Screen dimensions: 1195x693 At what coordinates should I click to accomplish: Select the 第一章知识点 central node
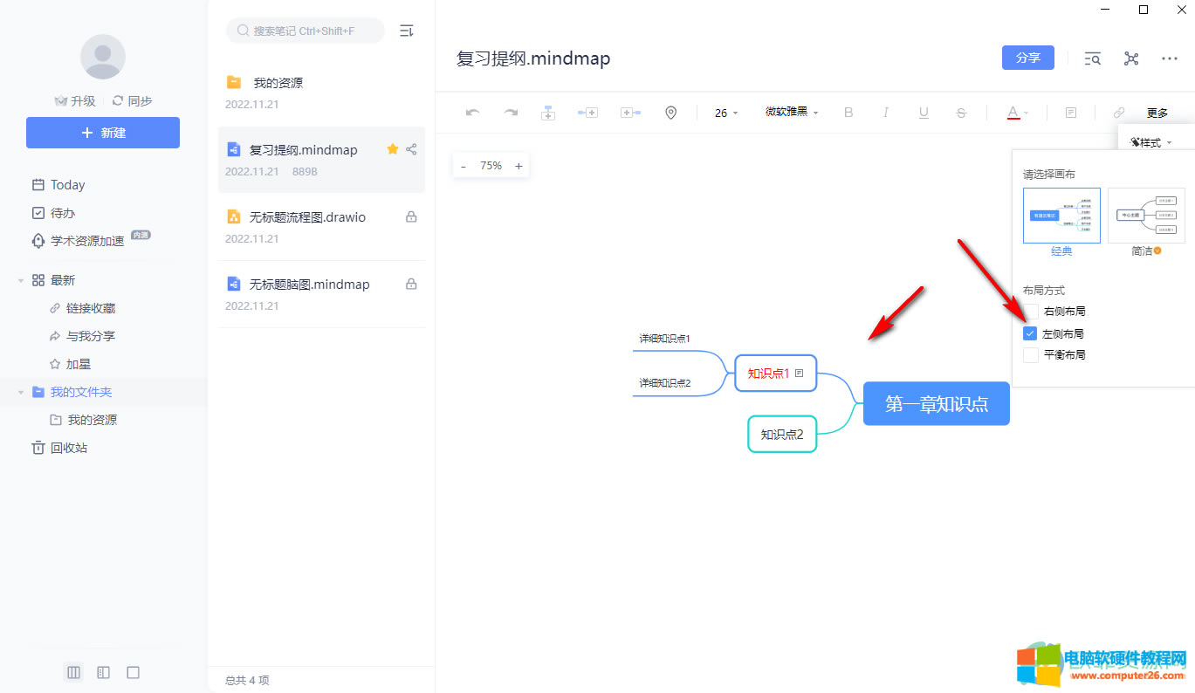[x=937, y=403]
